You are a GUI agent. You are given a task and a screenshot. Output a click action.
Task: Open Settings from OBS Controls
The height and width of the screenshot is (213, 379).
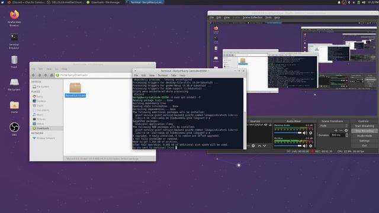pyautogui.click(x=364, y=141)
